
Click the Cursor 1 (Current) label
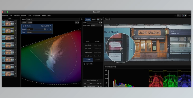pos(110,67)
